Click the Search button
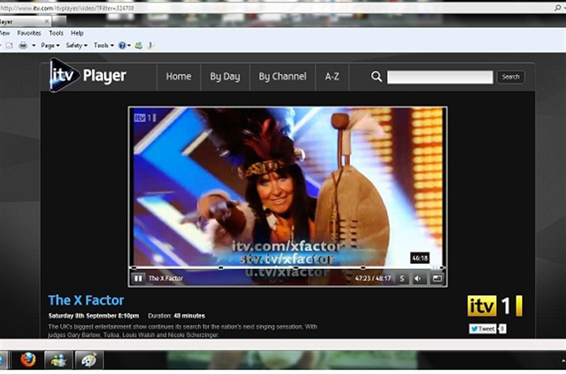566x374 pixels. point(511,77)
